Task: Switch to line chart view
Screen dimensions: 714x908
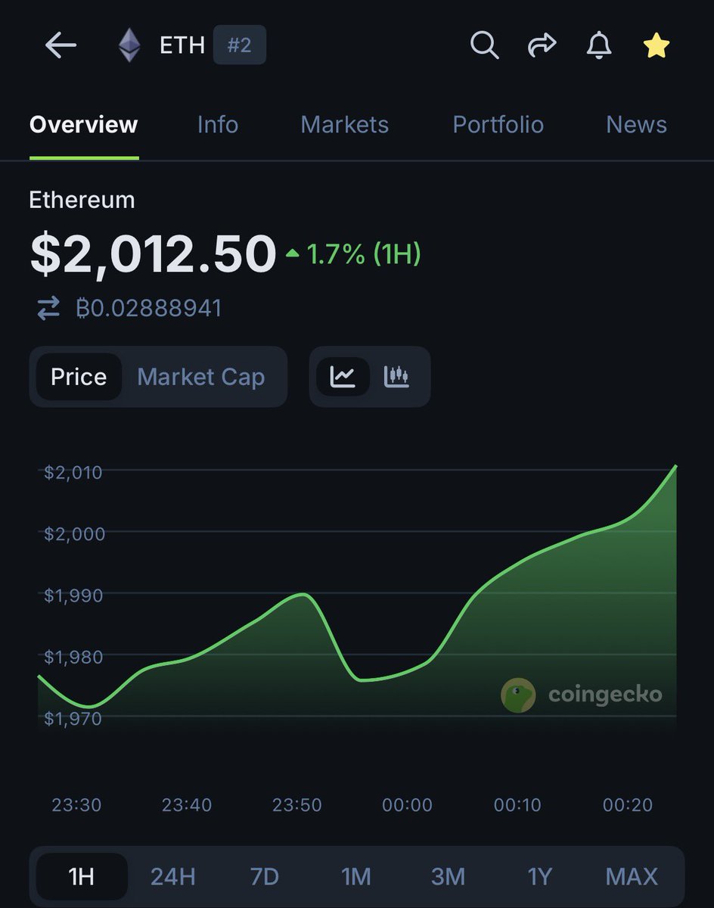Action: (x=343, y=376)
